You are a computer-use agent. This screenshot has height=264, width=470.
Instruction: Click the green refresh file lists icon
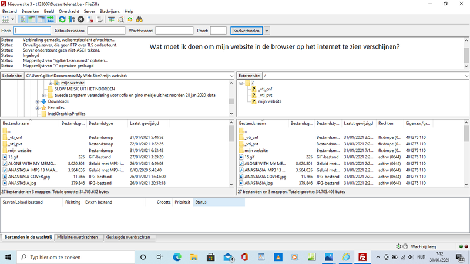click(x=62, y=19)
